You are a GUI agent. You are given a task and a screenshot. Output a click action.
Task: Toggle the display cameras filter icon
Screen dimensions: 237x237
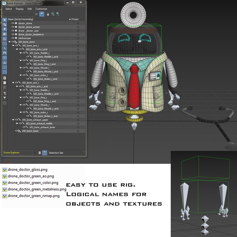(x=5, y=34)
